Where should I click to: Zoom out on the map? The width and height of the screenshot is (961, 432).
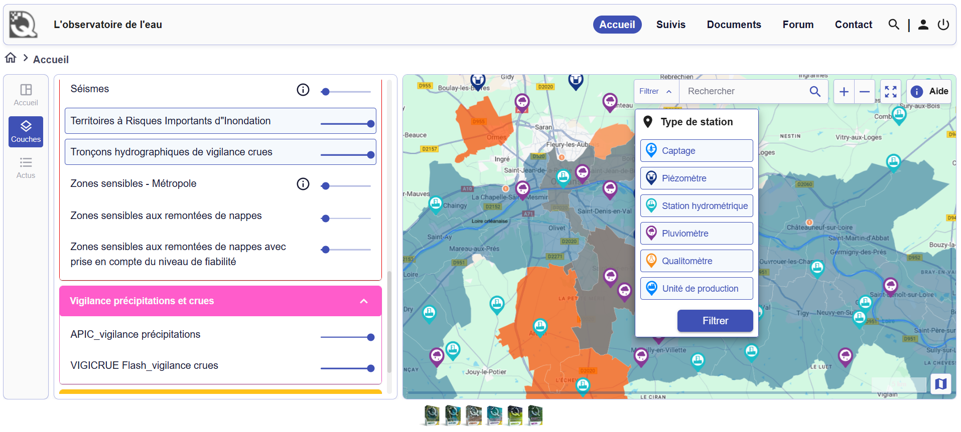point(864,92)
